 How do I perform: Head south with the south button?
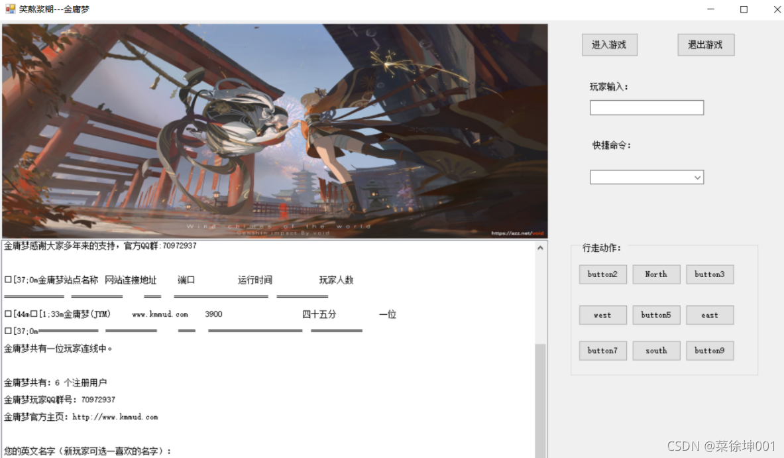click(x=656, y=351)
